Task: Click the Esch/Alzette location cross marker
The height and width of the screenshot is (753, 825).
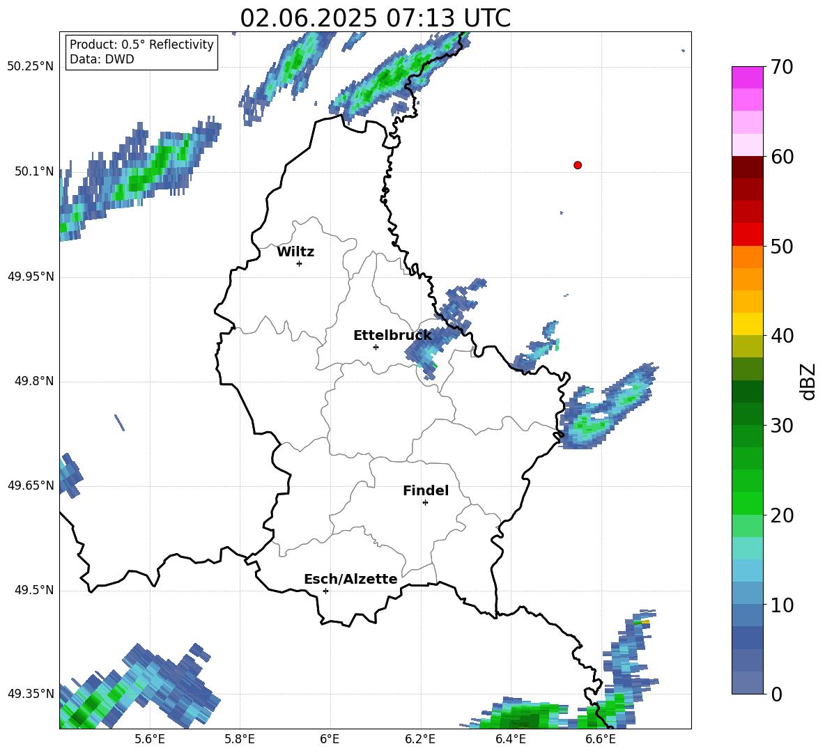Action: click(325, 591)
